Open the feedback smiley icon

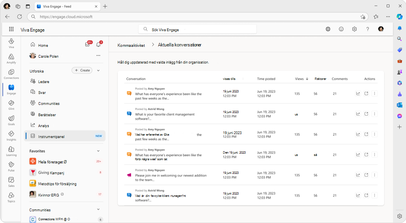(341, 29)
